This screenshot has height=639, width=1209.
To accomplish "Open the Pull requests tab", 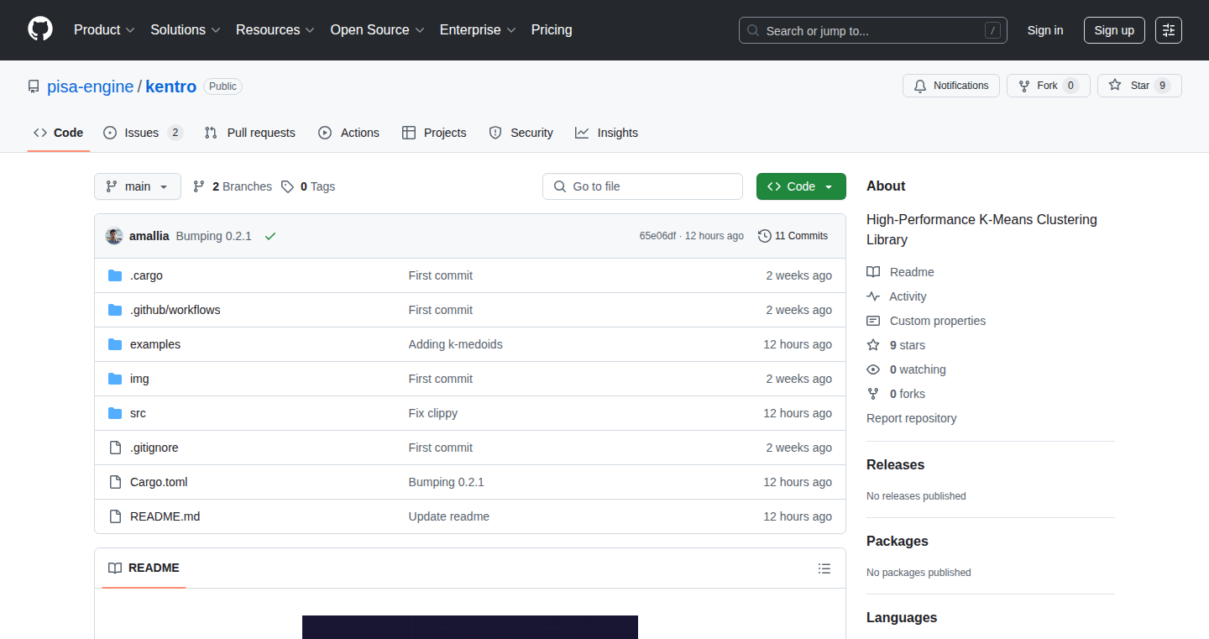I will (250, 133).
